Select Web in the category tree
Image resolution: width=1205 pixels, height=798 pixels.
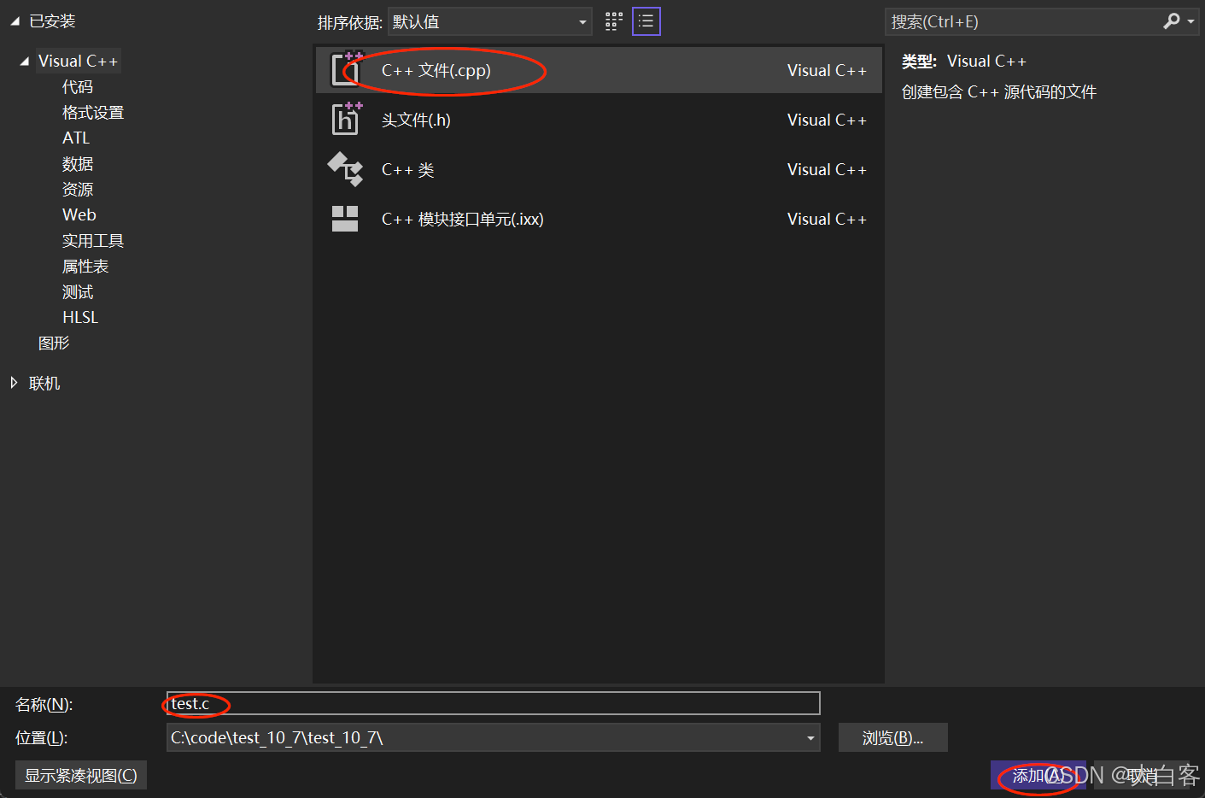(79, 215)
